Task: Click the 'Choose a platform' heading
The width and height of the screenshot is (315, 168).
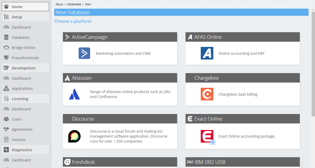Action: (x=73, y=21)
